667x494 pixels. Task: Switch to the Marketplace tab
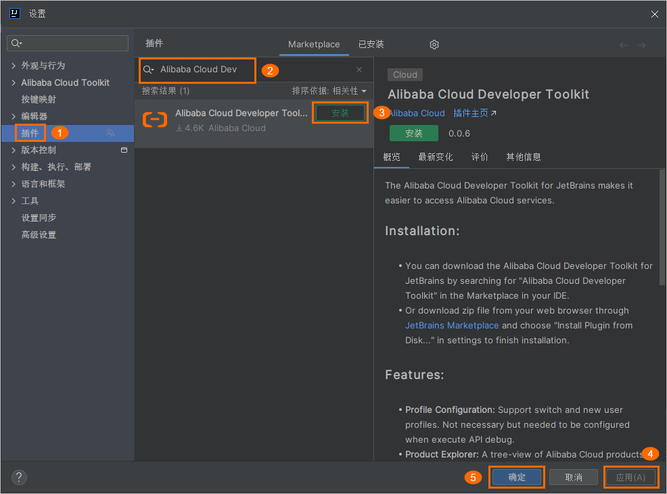(x=314, y=44)
